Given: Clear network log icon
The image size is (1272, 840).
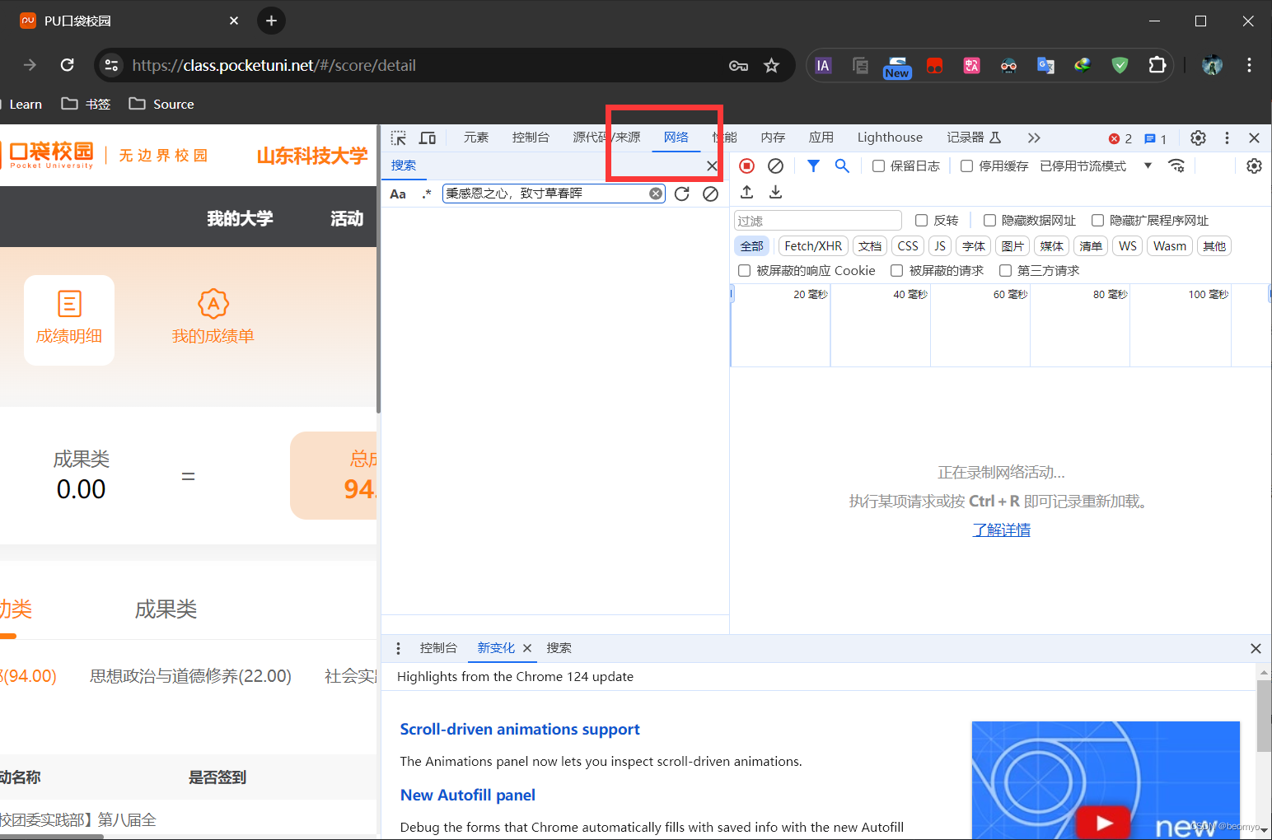Looking at the screenshot, I should (x=775, y=166).
